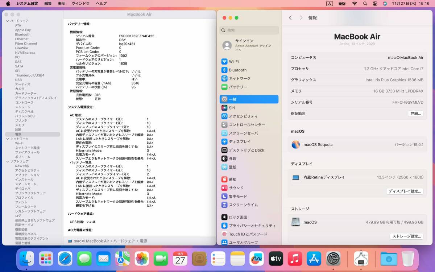Click the 検索 search field
435x272 pixels.
coord(249,30)
